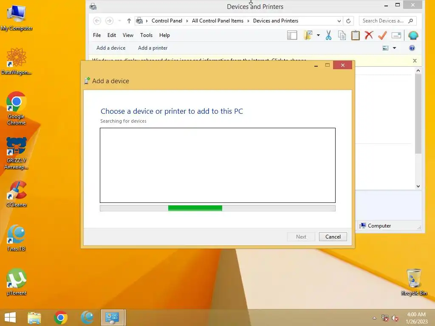Open the µTorrent desktop shortcut
The image size is (435, 326).
click(x=17, y=282)
